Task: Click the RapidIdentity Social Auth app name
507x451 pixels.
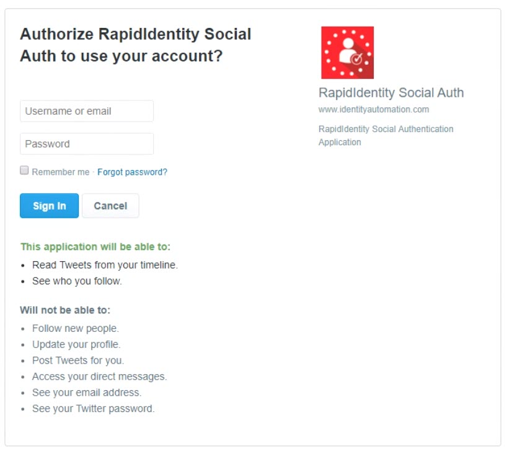Action: click(x=390, y=93)
